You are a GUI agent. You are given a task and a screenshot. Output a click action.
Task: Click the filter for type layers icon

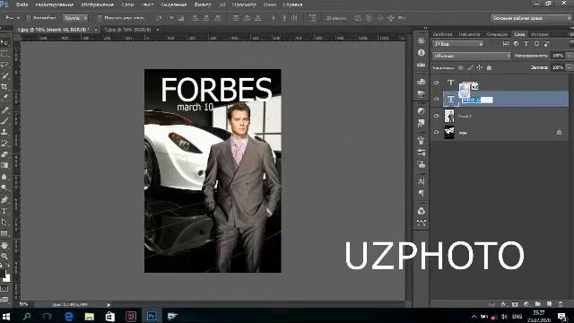(x=526, y=44)
